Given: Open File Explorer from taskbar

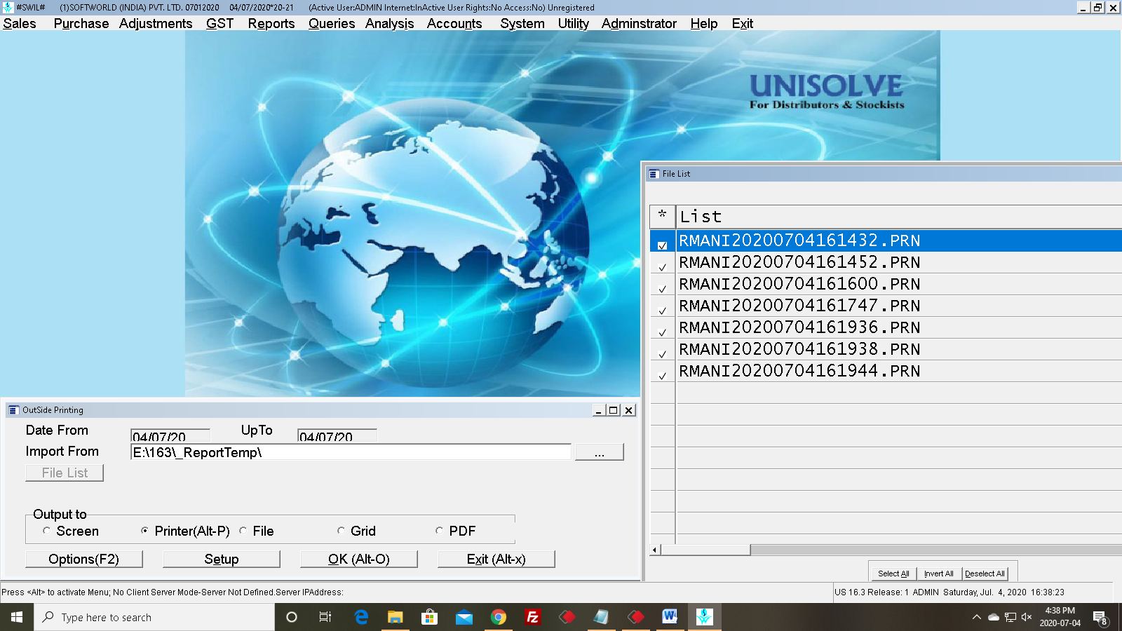Looking at the screenshot, I should pos(395,617).
